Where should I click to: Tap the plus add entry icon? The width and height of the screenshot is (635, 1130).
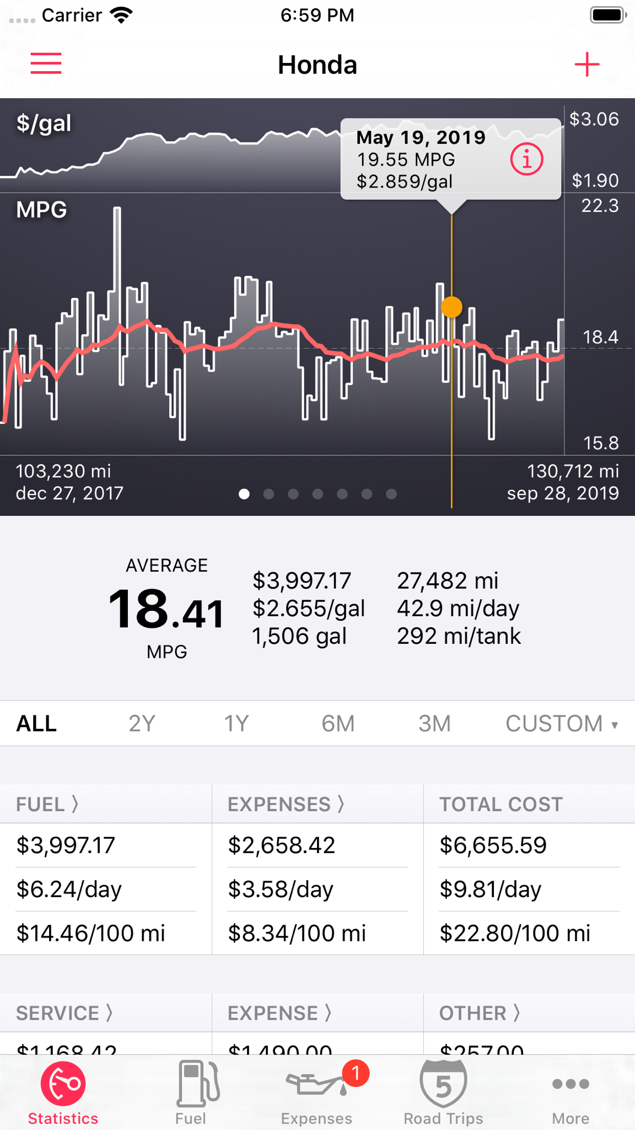(587, 65)
